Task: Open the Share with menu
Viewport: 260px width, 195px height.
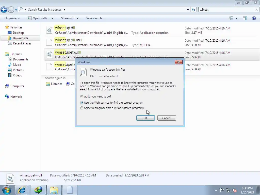Action: [70, 18]
